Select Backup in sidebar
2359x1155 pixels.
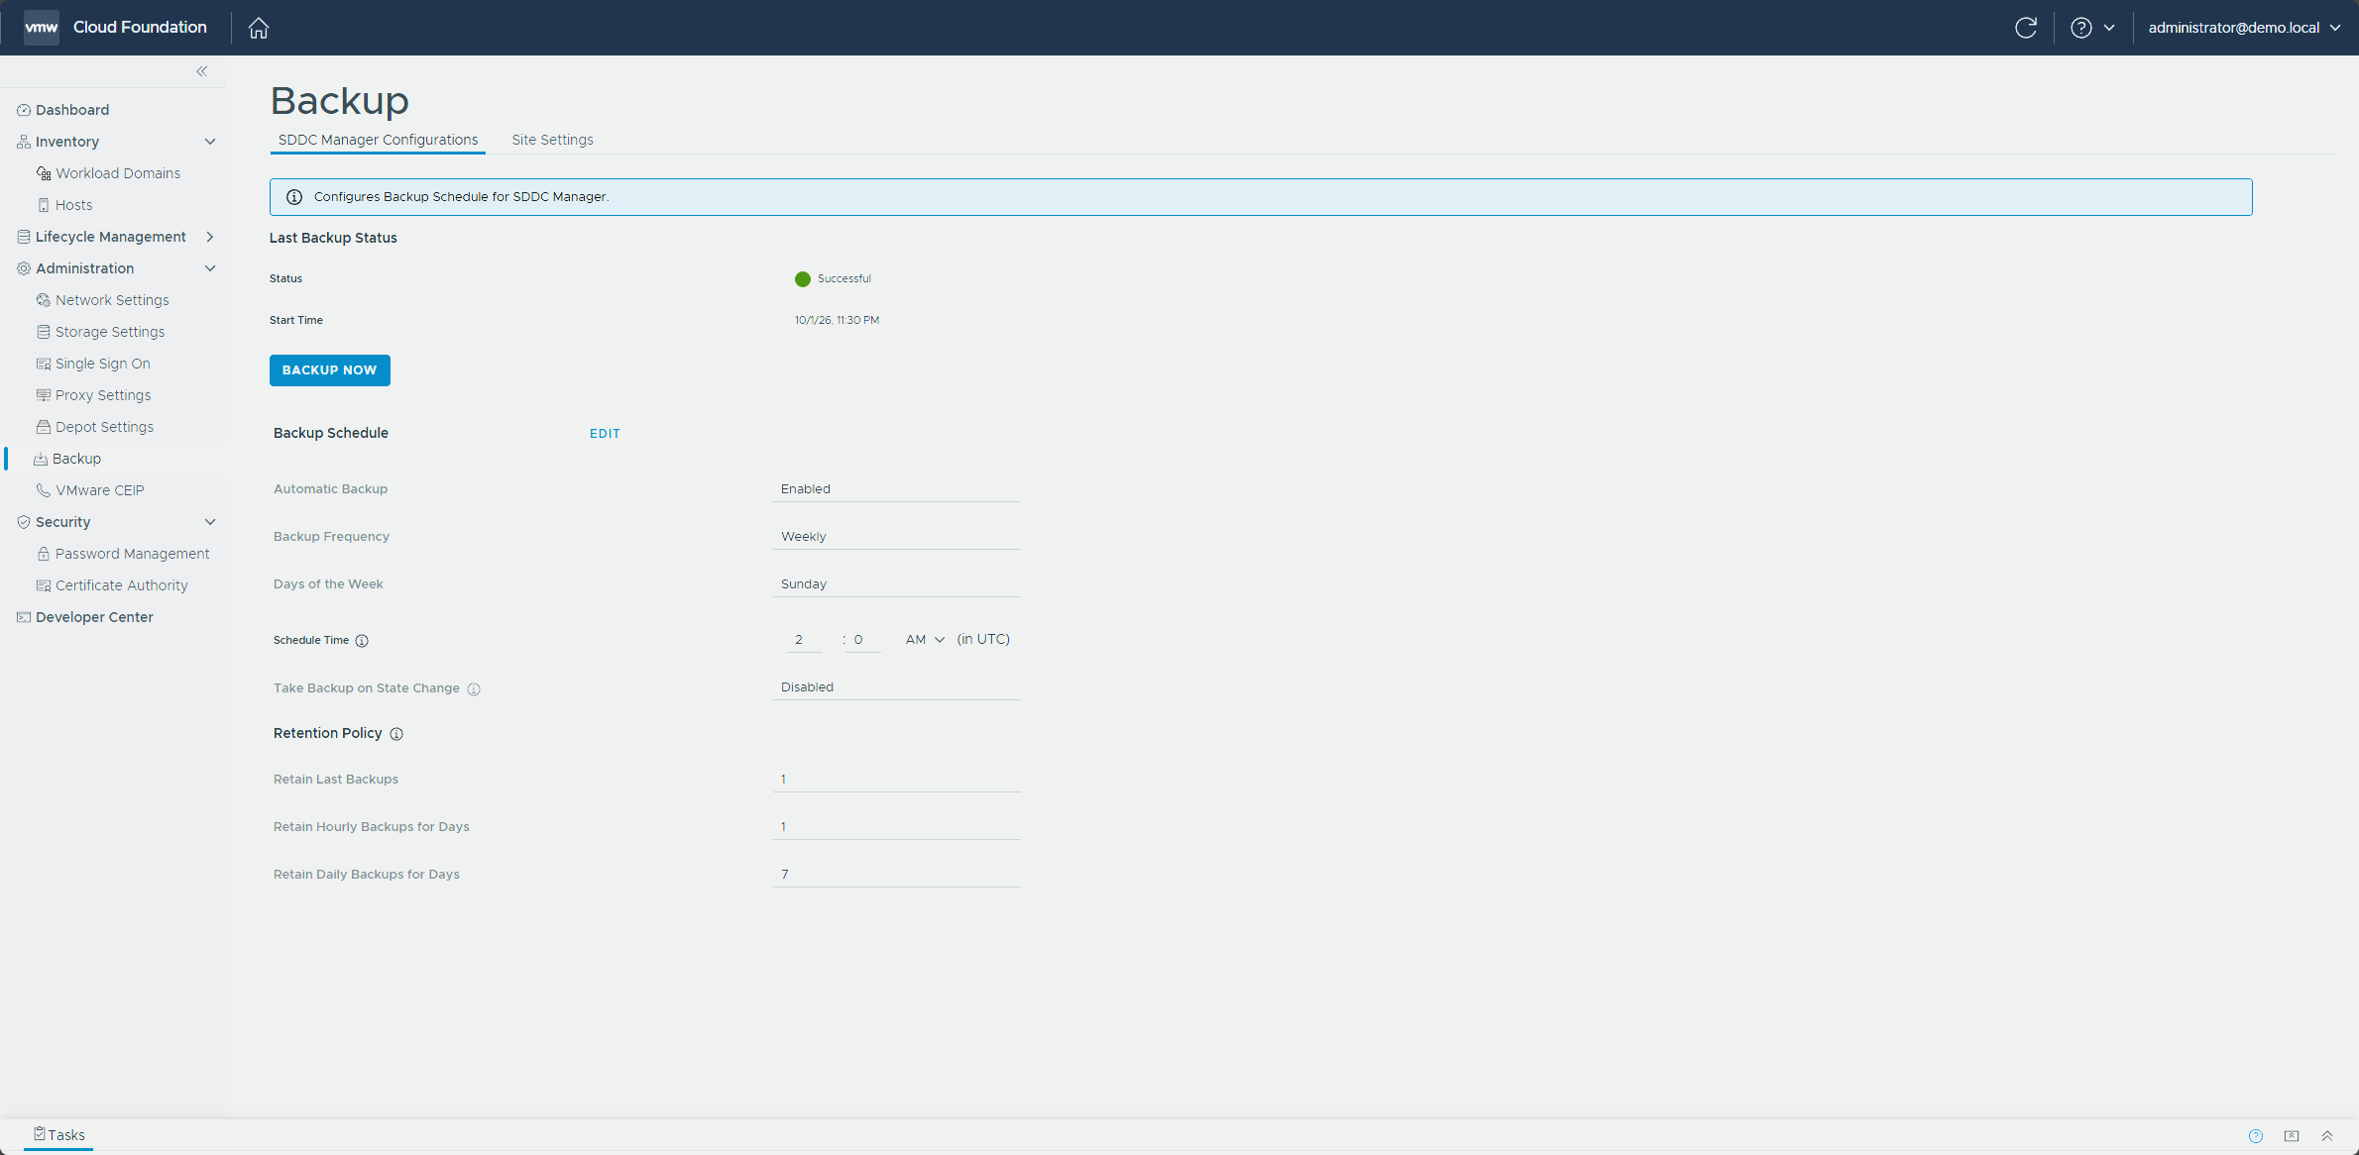coord(76,459)
